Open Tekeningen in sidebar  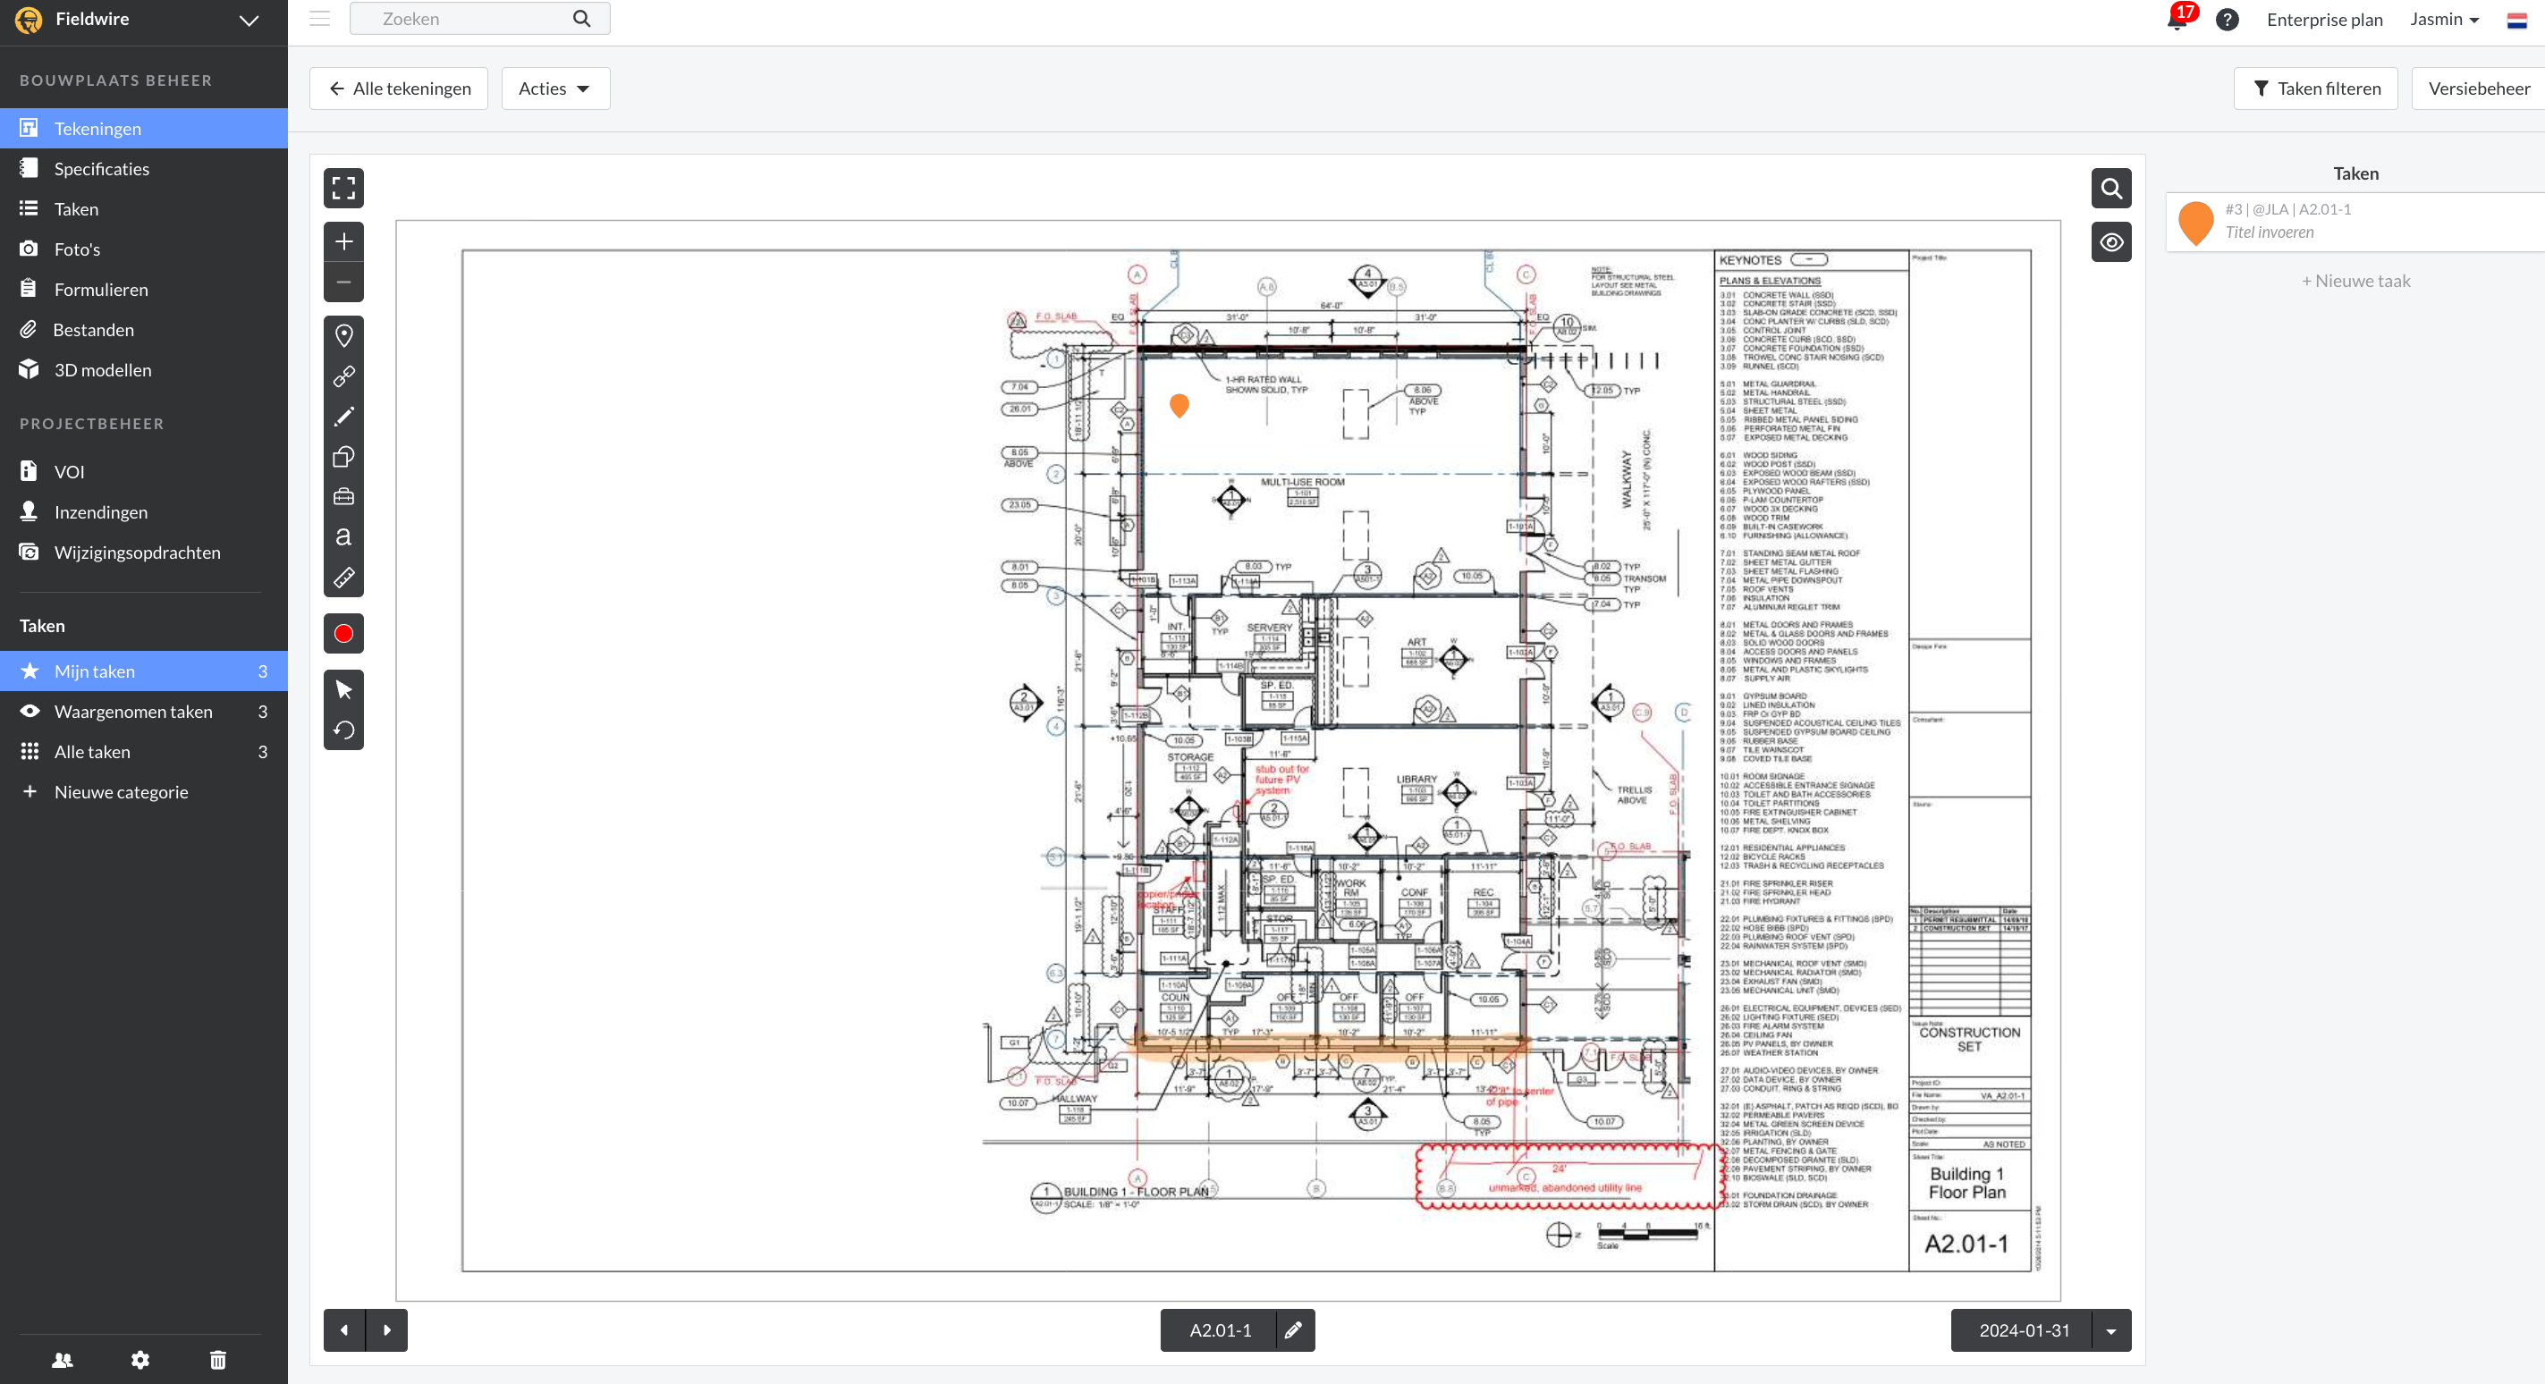point(143,129)
